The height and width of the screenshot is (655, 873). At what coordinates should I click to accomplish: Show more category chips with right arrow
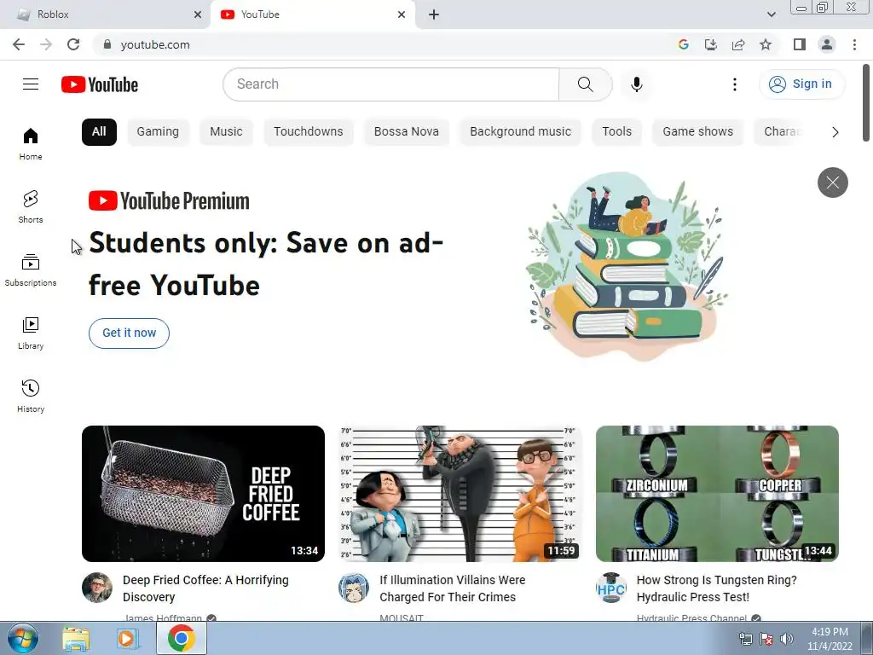click(835, 132)
